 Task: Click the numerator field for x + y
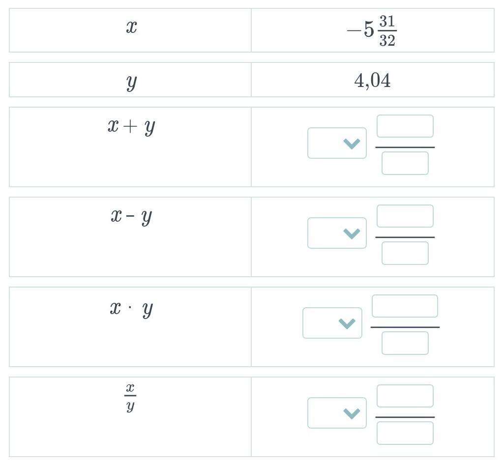[x=405, y=126]
